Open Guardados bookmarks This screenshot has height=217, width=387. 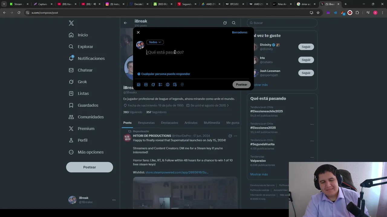[83, 105]
